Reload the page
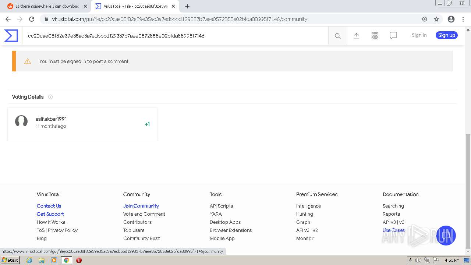The image size is (471, 265). [32, 19]
